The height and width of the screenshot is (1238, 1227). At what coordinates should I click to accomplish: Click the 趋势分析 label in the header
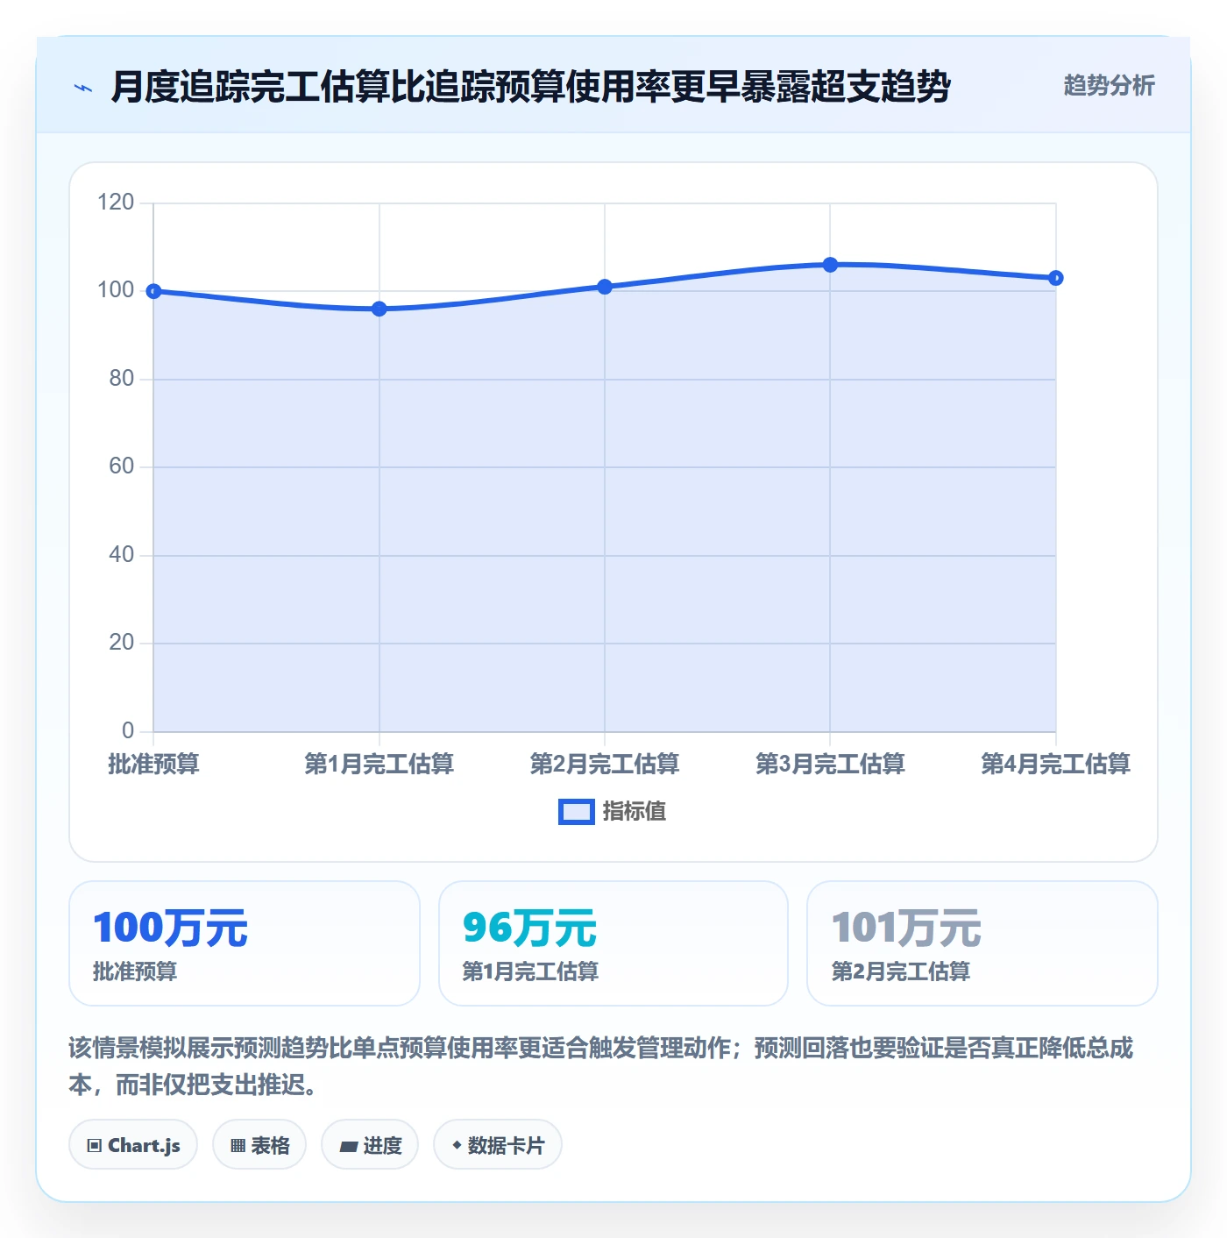click(x=1109, y=85)
